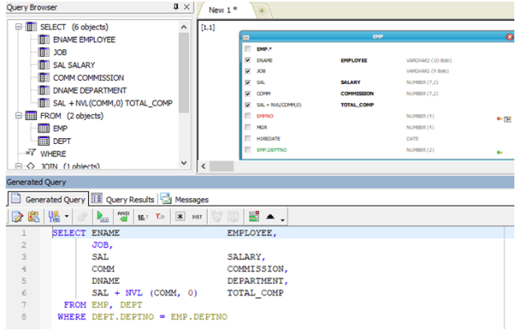The image size is (516, 330).
Task: Click the green arrow on EMP.DEPTNO row
Action: point(500,152)
